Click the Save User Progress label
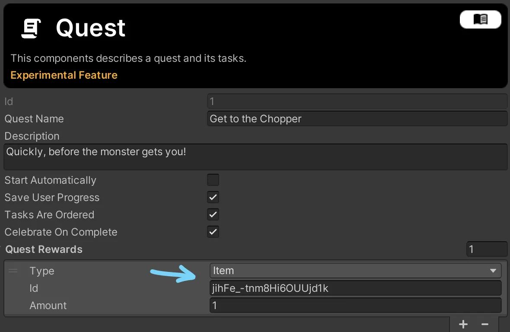The image size is (510, 332). tap(52, 198)
